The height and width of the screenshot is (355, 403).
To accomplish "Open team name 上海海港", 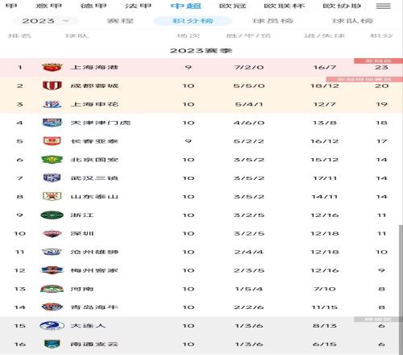I will [x=94, y=67].
